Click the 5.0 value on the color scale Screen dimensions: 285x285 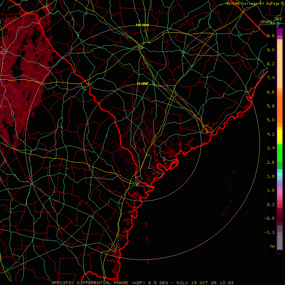coord(271,120)
